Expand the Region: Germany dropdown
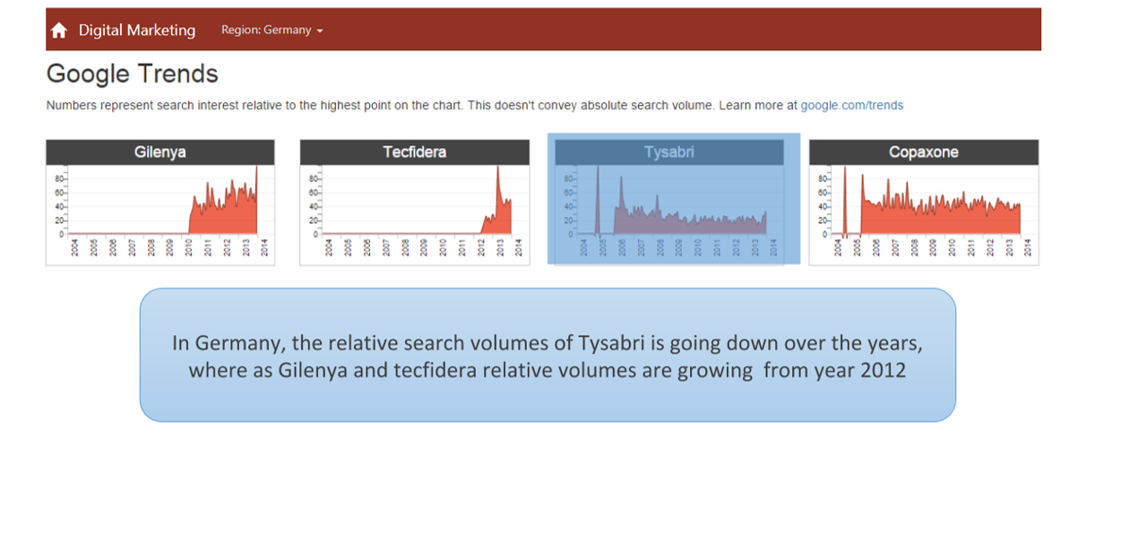The width and height of the screenshot is (1147, 542). point(272,30)
